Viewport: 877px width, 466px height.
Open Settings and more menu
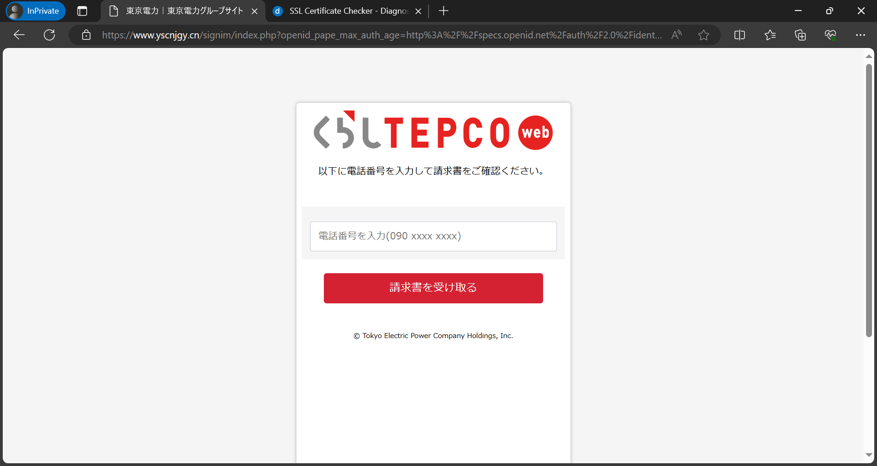861,35
